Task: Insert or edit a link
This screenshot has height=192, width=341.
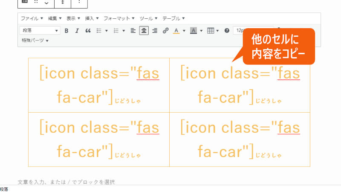Action: click(x=165, y=31)
